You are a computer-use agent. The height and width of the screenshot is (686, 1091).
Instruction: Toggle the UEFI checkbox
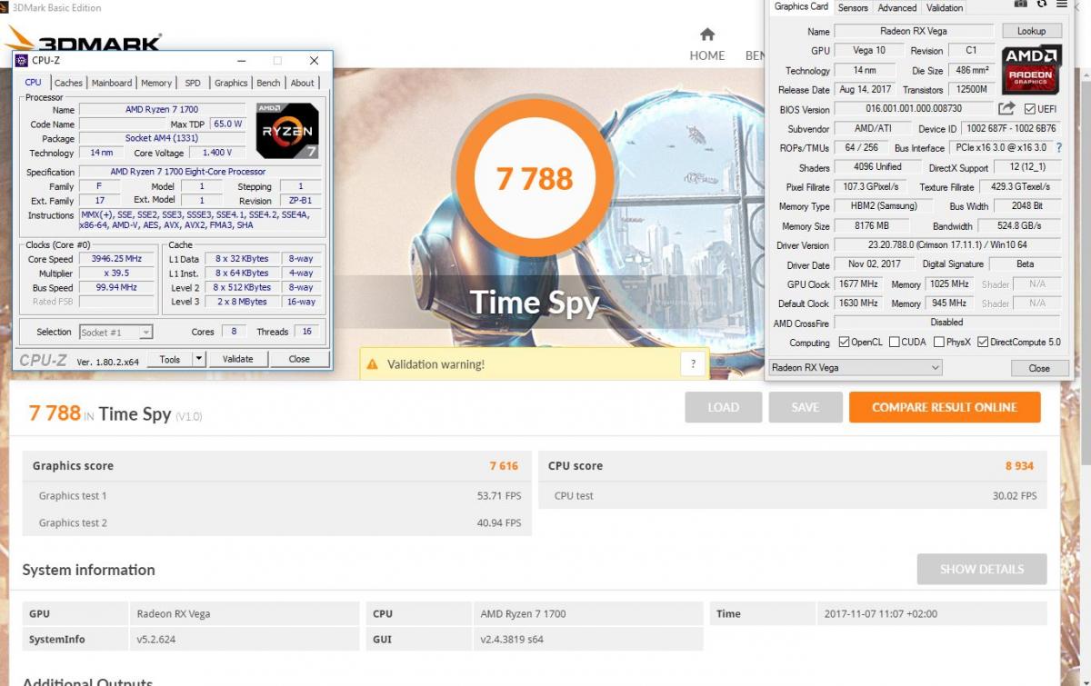[x=1030, y=109]
